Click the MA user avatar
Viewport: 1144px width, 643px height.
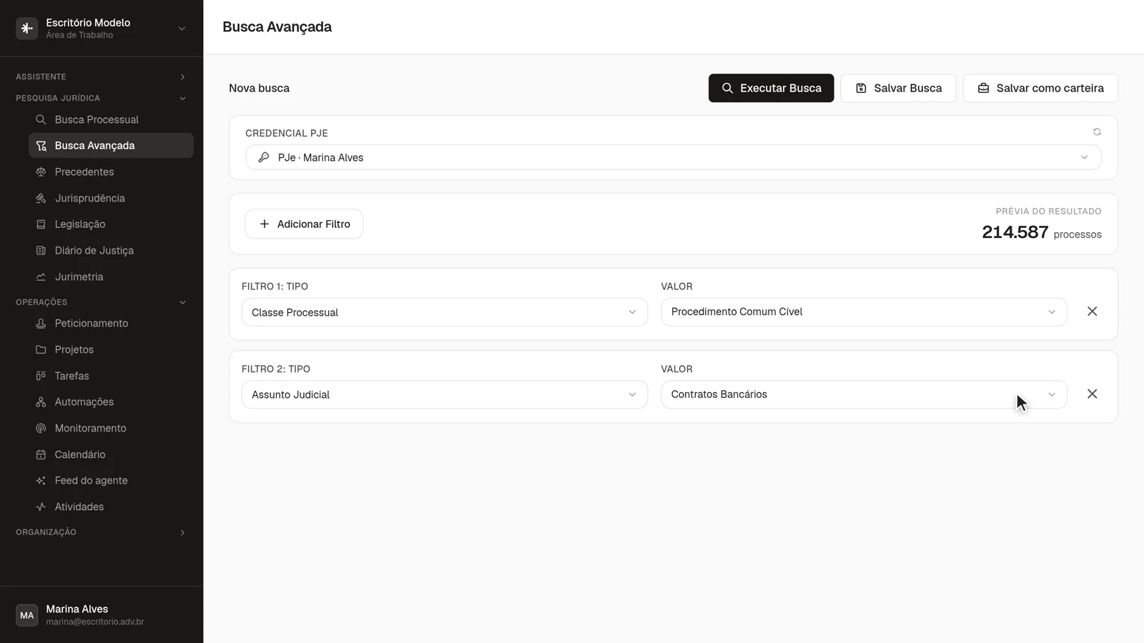(27, 615)
